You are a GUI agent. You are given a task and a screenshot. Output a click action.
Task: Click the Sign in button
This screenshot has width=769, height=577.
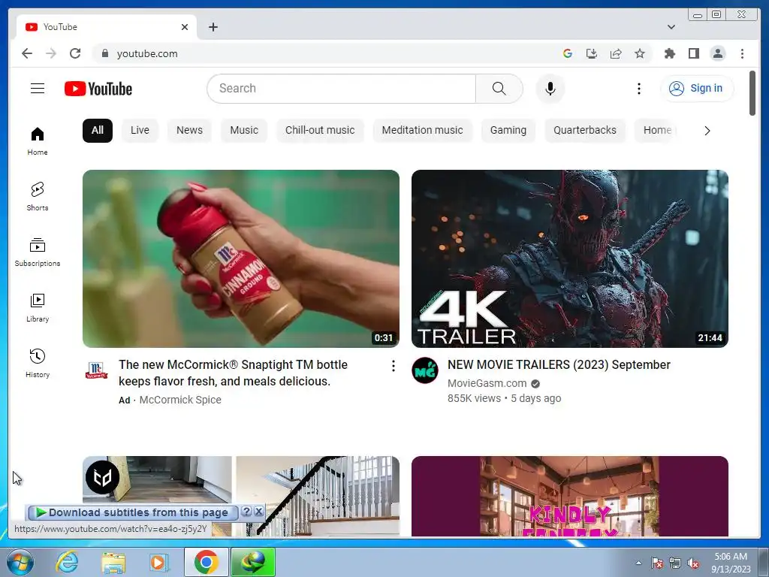point(697,89)
